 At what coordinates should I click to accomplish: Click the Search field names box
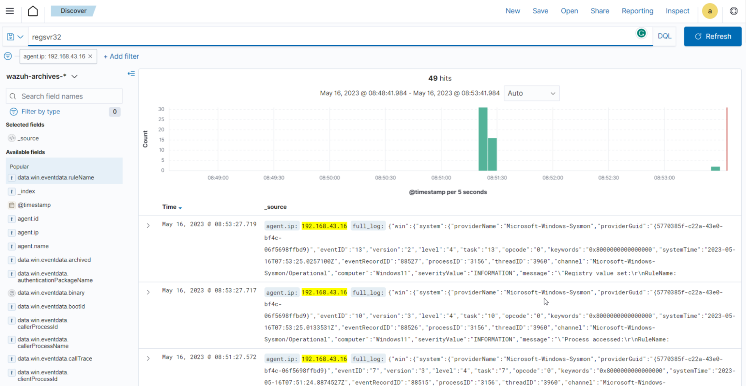tap(64, 96)
